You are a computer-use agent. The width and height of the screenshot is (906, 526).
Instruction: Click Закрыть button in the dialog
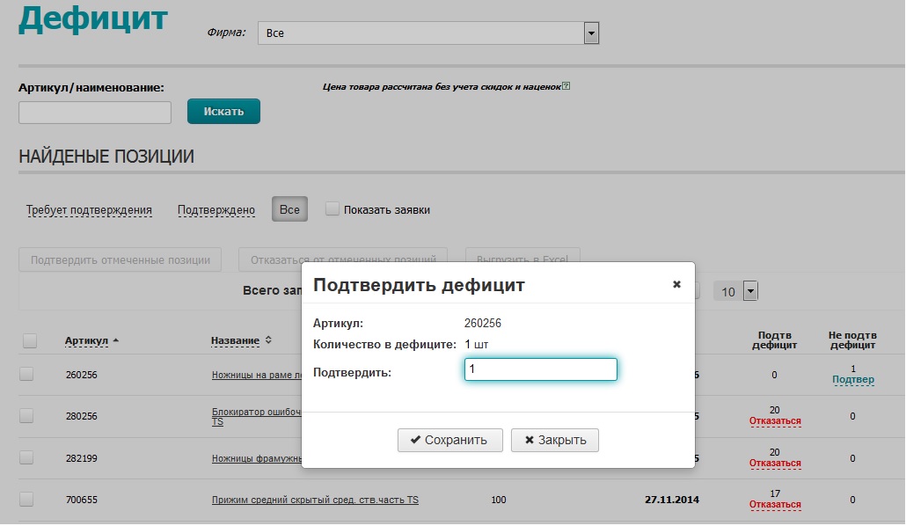click(554, 440)
